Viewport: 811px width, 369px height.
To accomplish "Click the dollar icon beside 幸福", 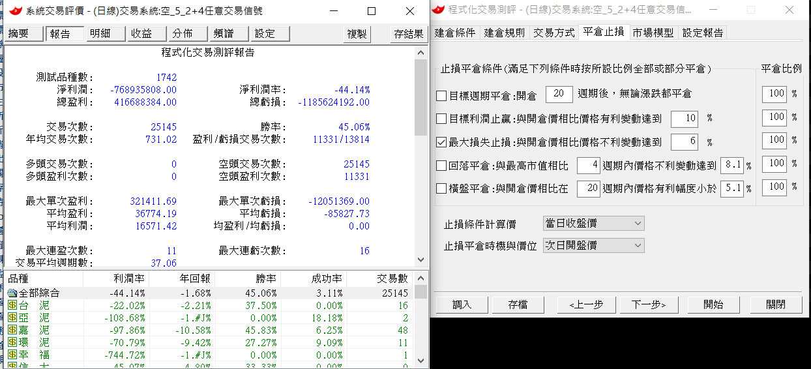I will coord(12,355).
